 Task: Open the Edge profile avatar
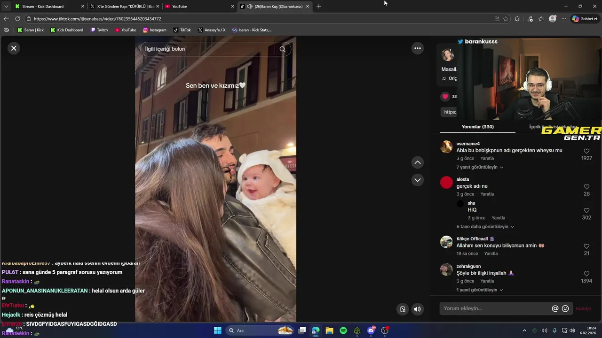coord(553,19)
